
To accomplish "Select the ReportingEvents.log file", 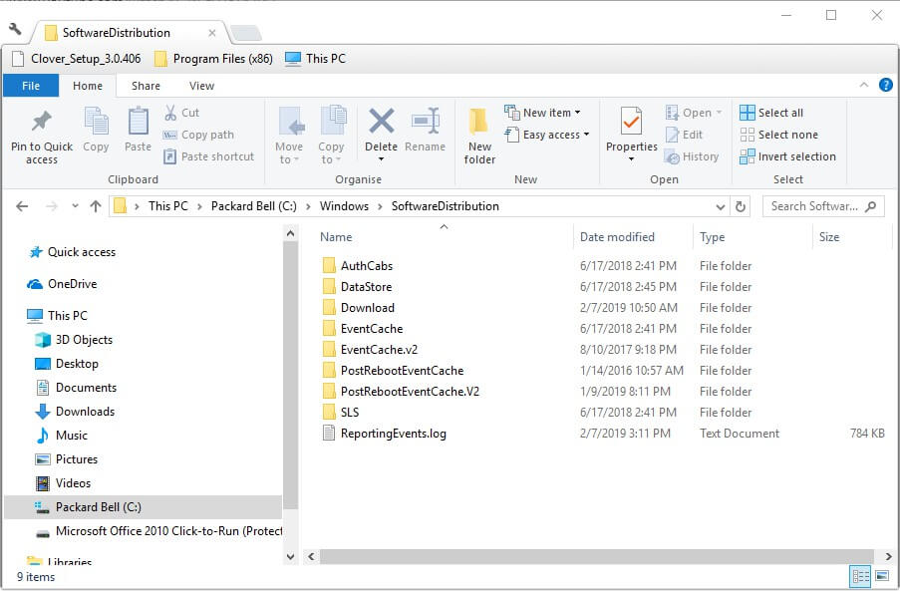I will (393, 434).
